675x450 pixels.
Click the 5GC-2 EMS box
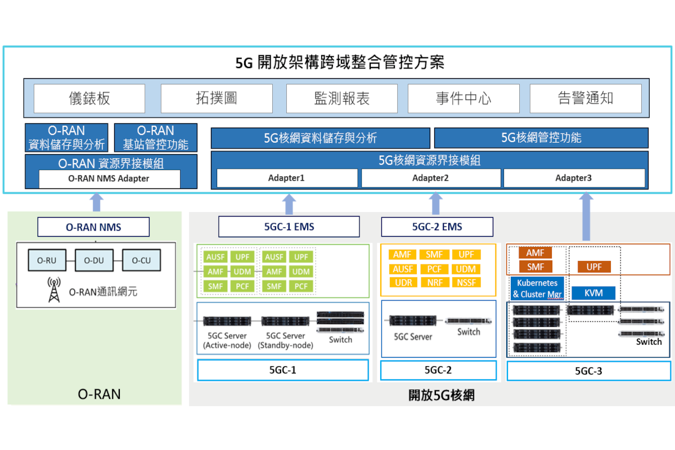[437, 227]
